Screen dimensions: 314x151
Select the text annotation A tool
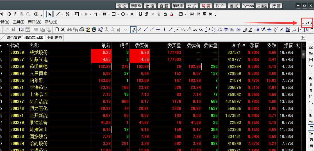pos(132,14)
